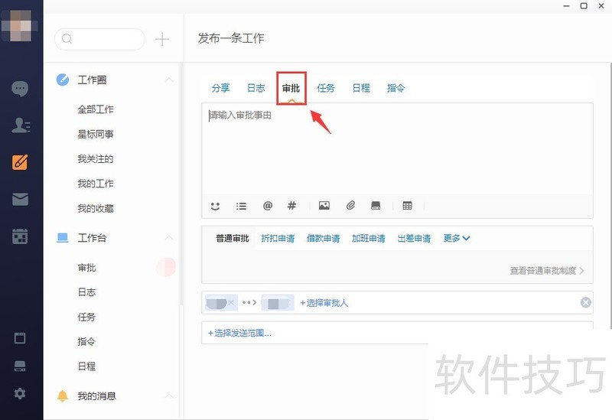
Task: Open the contacts icon in sidebar
Action: point(21,125)
